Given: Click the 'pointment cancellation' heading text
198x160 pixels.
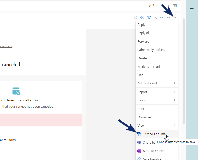Looking at the screenshot, I should click(19, 100).
